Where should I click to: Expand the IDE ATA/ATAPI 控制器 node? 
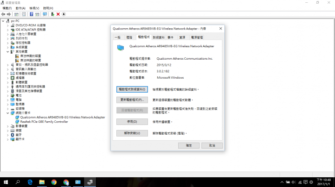point(8,30)
